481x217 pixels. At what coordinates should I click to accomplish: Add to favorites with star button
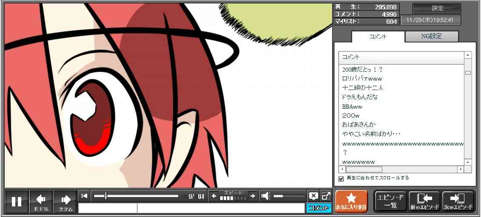pos(351,201)
